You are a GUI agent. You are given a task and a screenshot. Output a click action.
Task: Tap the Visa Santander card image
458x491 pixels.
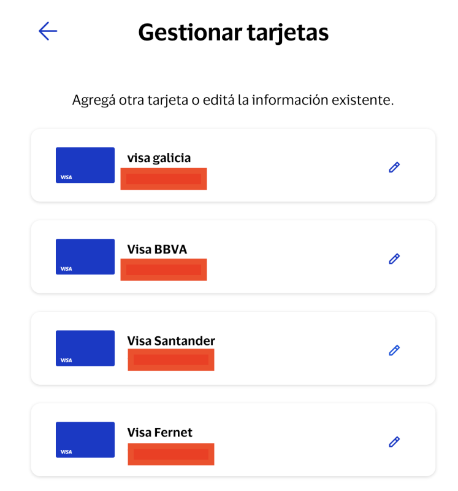click(x=85, y=348)
